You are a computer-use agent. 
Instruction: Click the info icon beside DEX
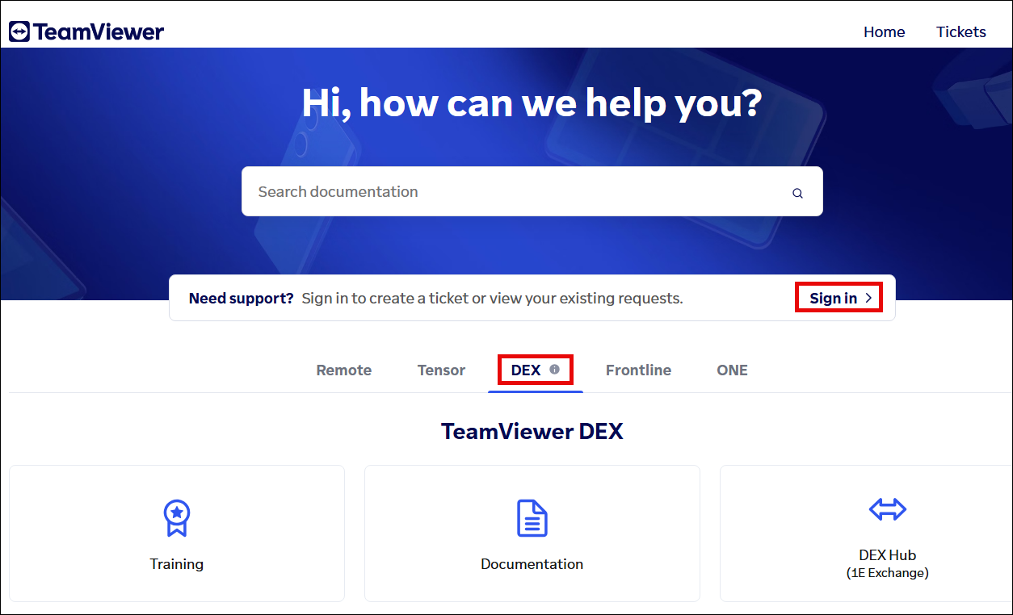pyautogui.click(x=554, y=369)
